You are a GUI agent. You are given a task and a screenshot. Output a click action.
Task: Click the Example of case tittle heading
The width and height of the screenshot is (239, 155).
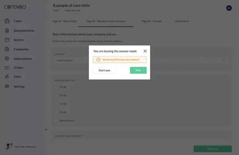point(72,6)
